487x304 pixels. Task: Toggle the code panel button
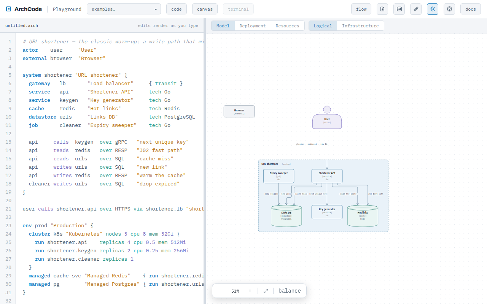(177, 9)
